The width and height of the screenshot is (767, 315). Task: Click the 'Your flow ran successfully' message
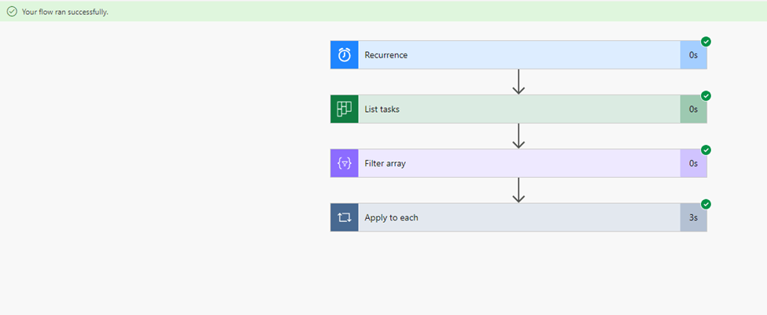click(65, 12)
